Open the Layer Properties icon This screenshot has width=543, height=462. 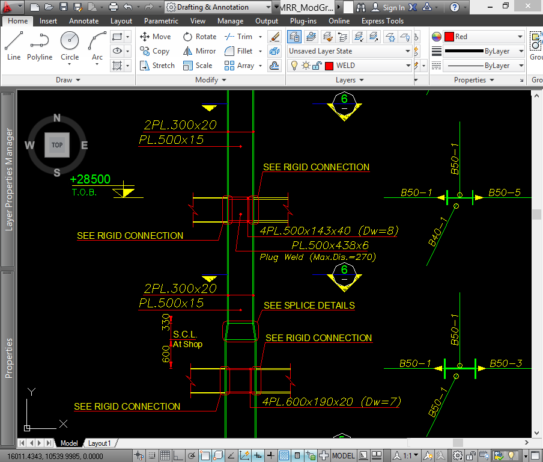(x=294, y=37)
